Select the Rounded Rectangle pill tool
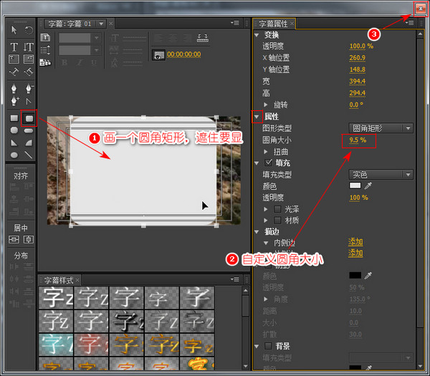This screenshot has height=376, width=430. pyautogui.click(x=29, y=131)
